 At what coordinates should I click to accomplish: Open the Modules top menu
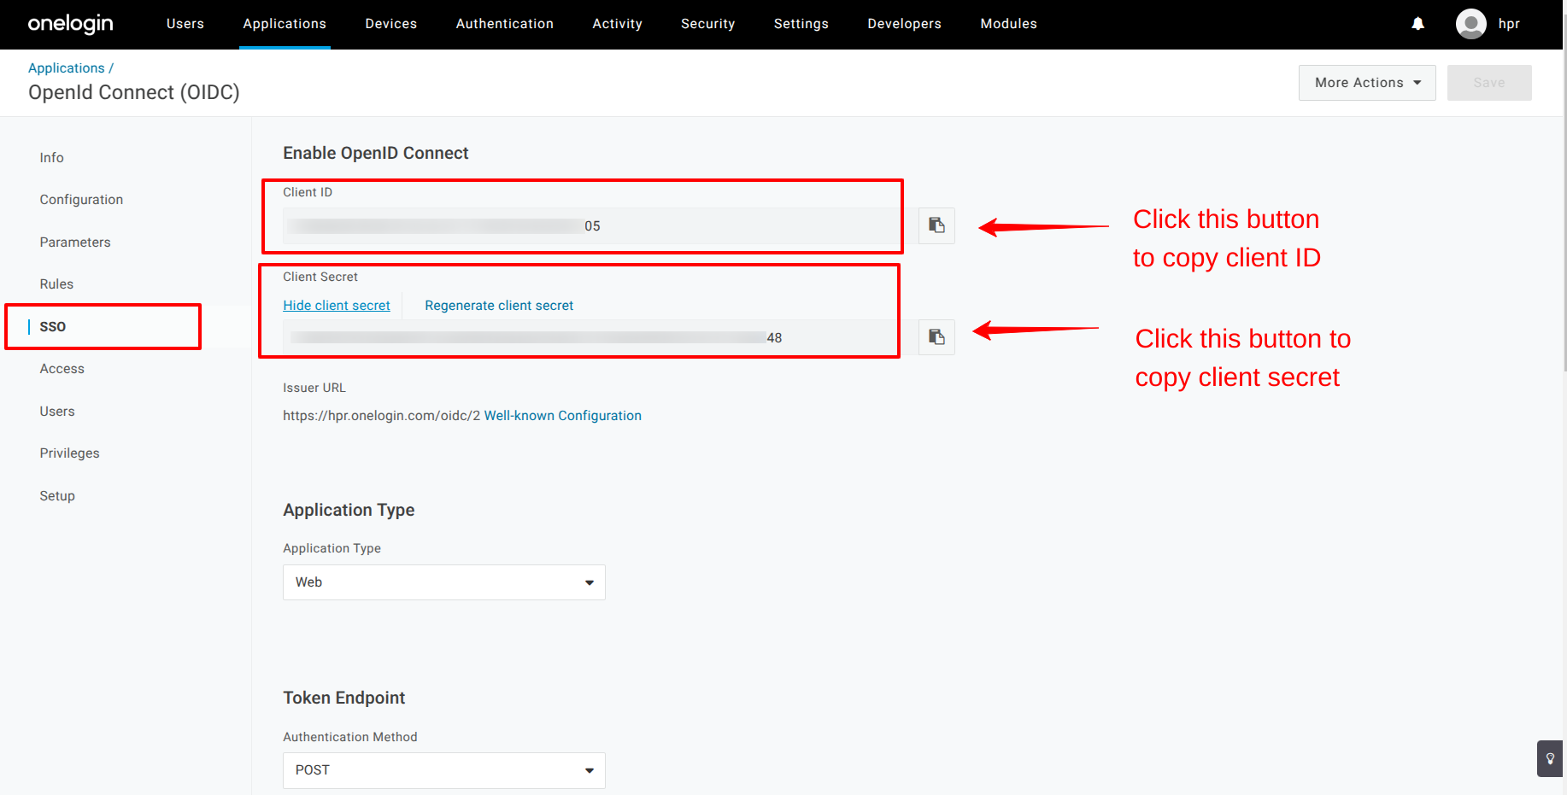[1008, 24]
